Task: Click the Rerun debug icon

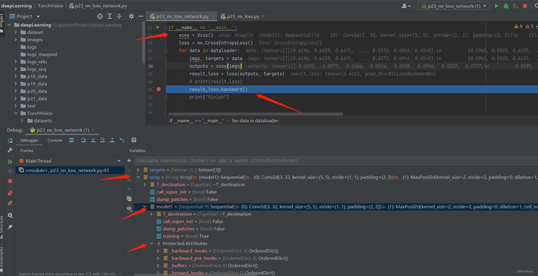Action: point(10,141)
